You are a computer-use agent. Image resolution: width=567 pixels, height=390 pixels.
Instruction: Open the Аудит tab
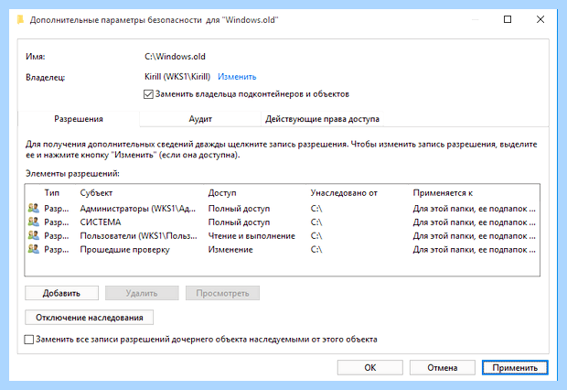pyautogui.click(x=200, y=119)
